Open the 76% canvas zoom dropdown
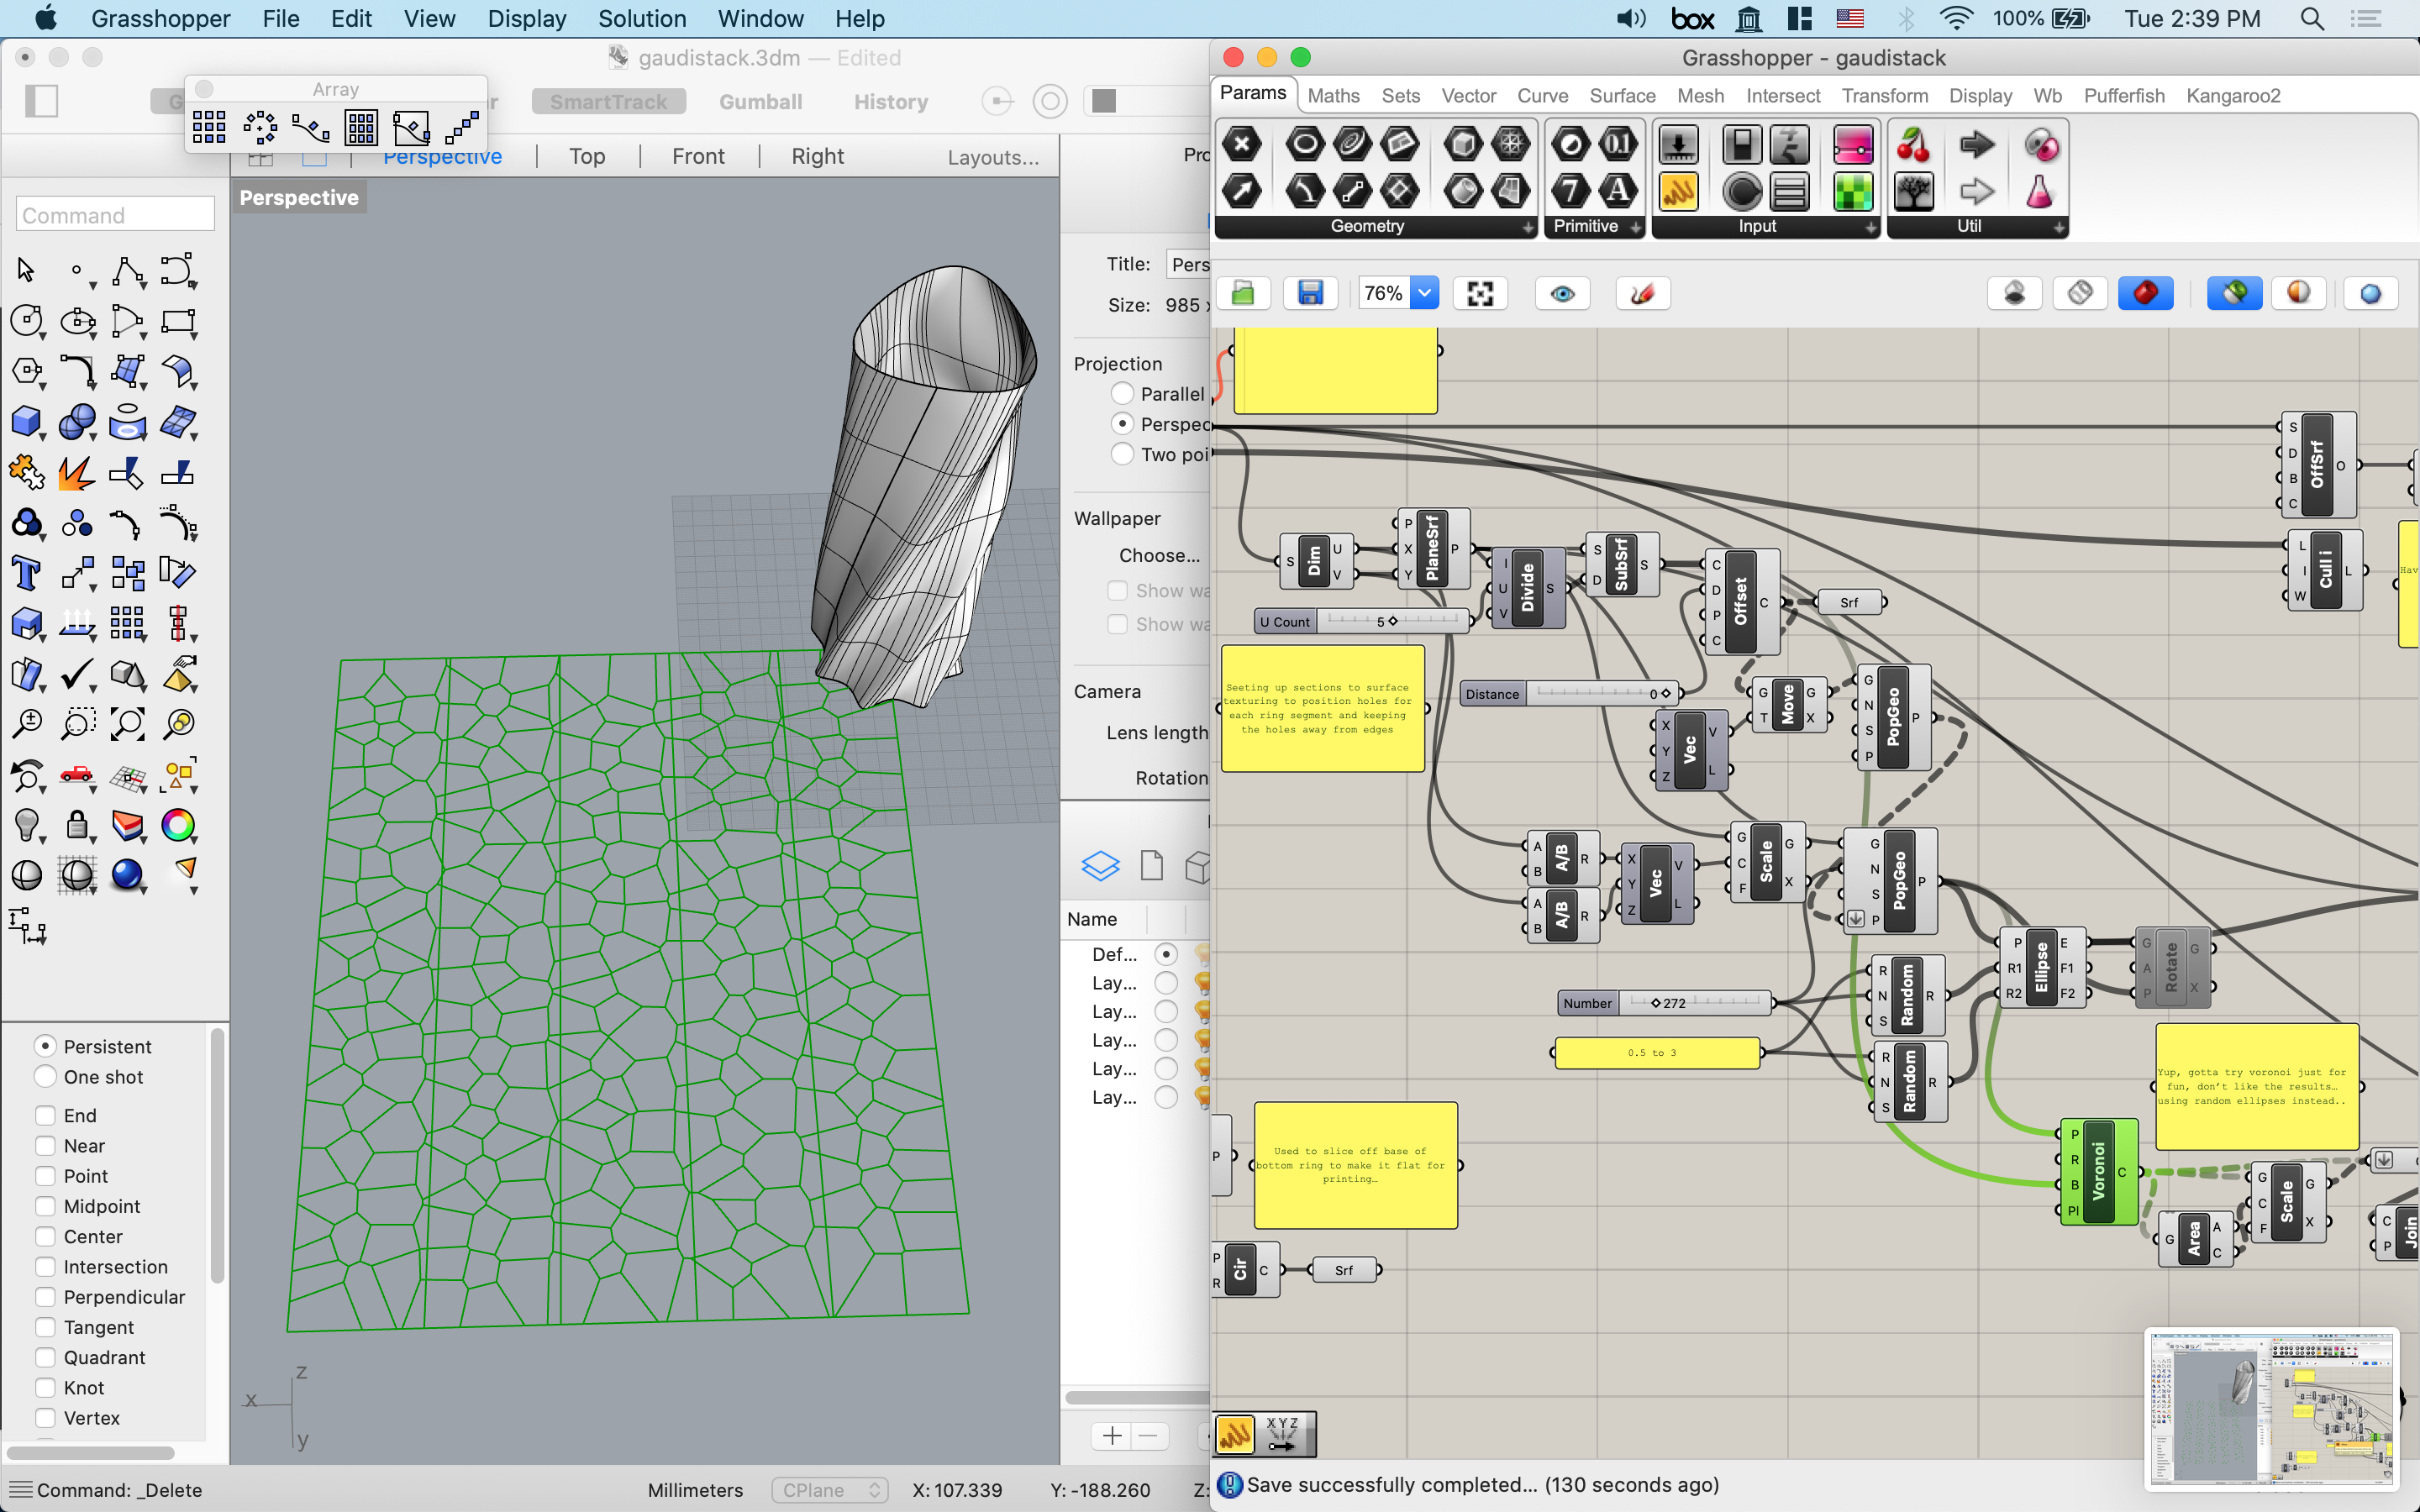 [x=1424, y=293]
